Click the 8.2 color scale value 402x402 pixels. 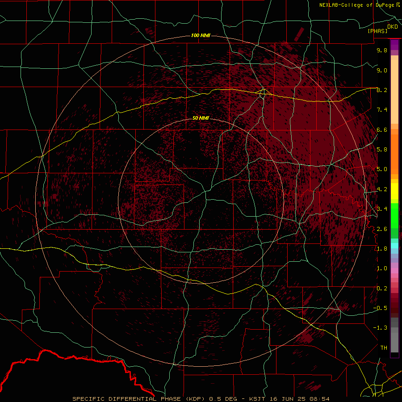(x=382, y=90)
